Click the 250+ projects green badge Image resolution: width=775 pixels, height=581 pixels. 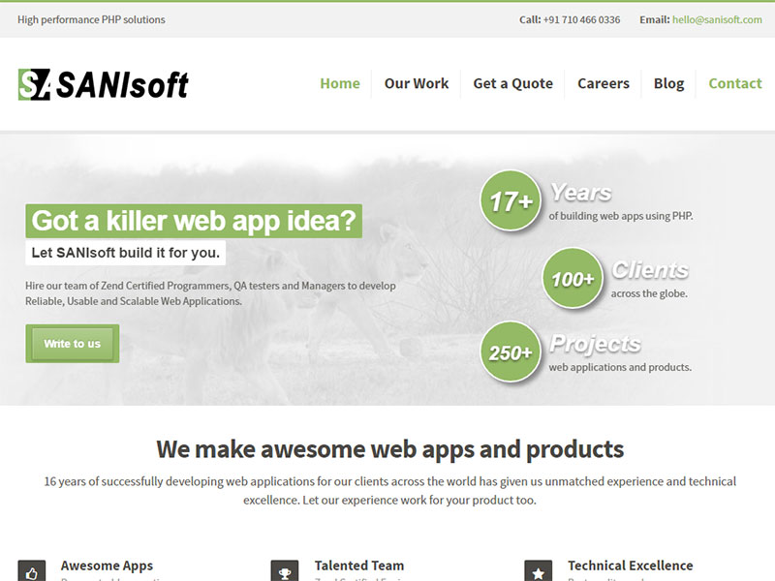click(511, 352)
